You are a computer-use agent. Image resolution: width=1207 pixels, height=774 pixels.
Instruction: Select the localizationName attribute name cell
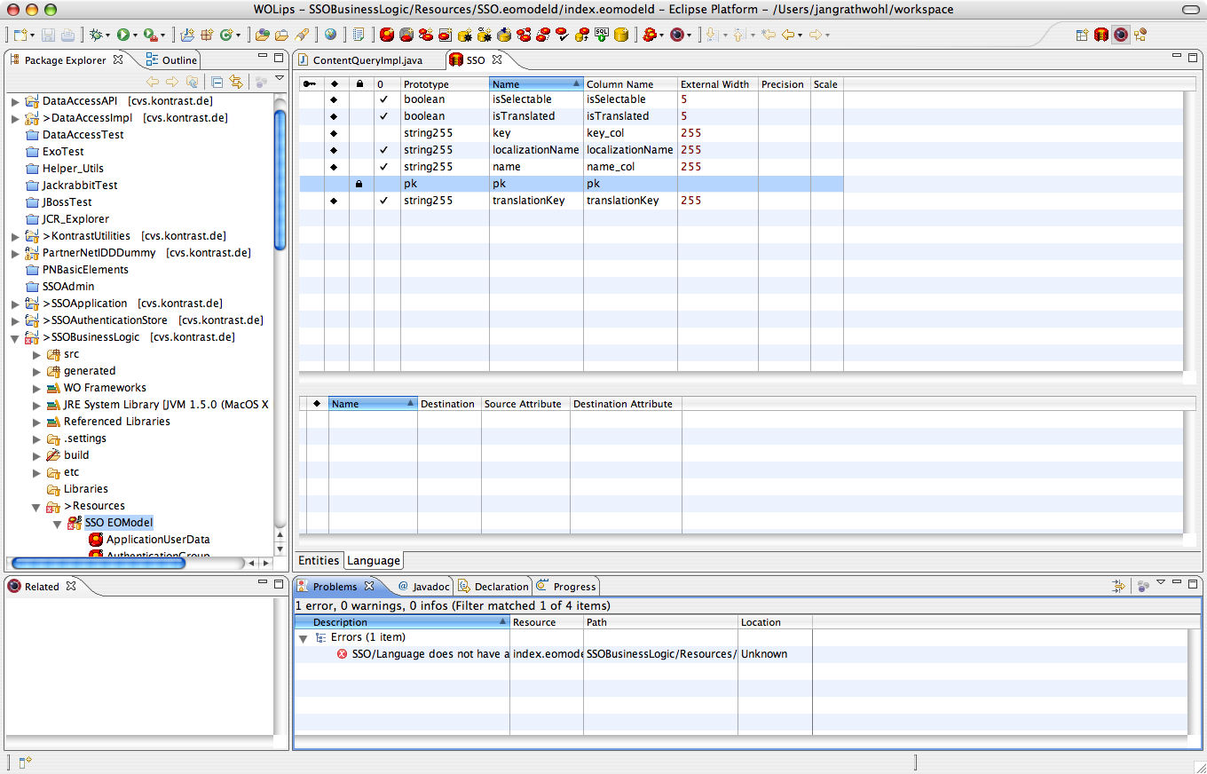click(536, 150)
